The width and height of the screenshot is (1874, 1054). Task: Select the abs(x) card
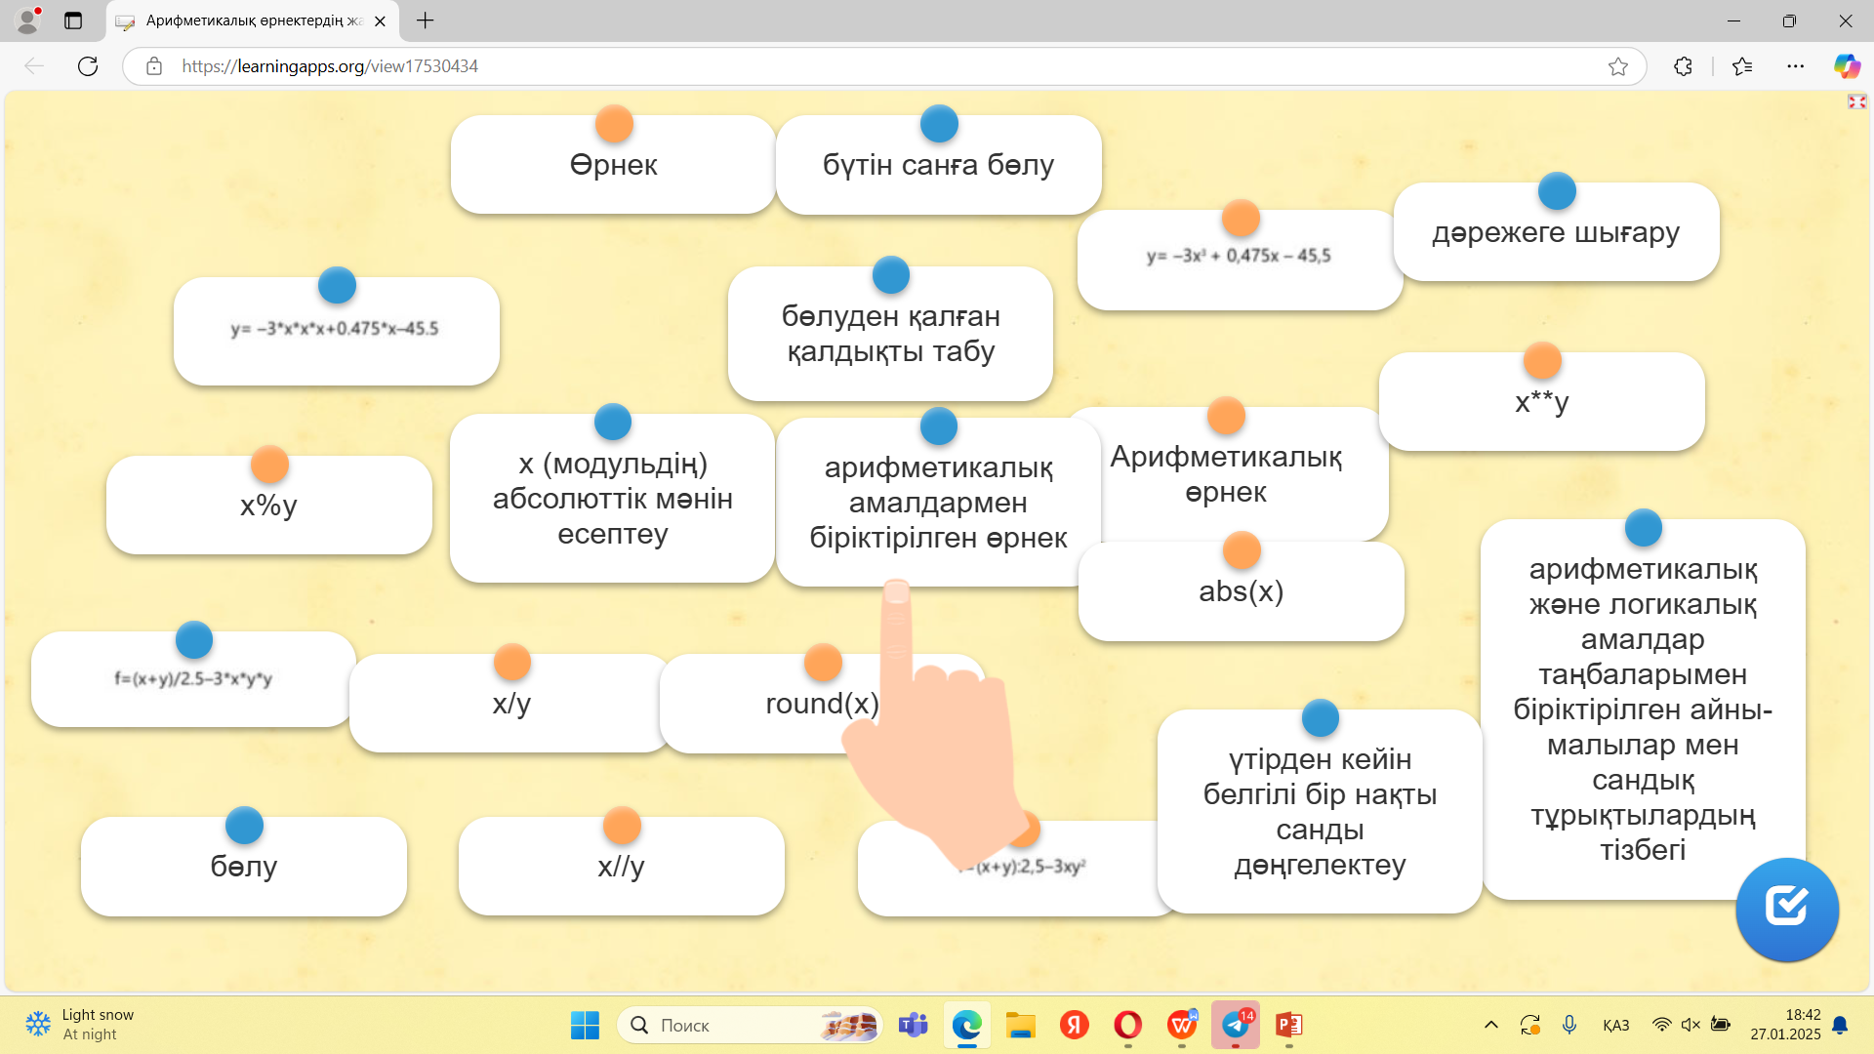tap(1241, 592)
